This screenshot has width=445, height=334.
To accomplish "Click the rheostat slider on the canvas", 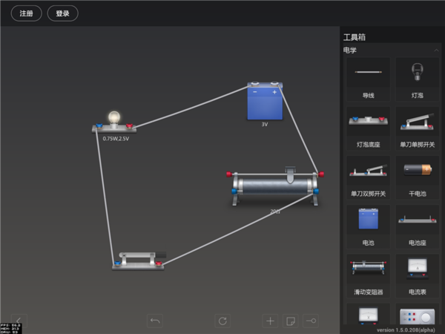I will pyautogui.click(x=290, y=173).
